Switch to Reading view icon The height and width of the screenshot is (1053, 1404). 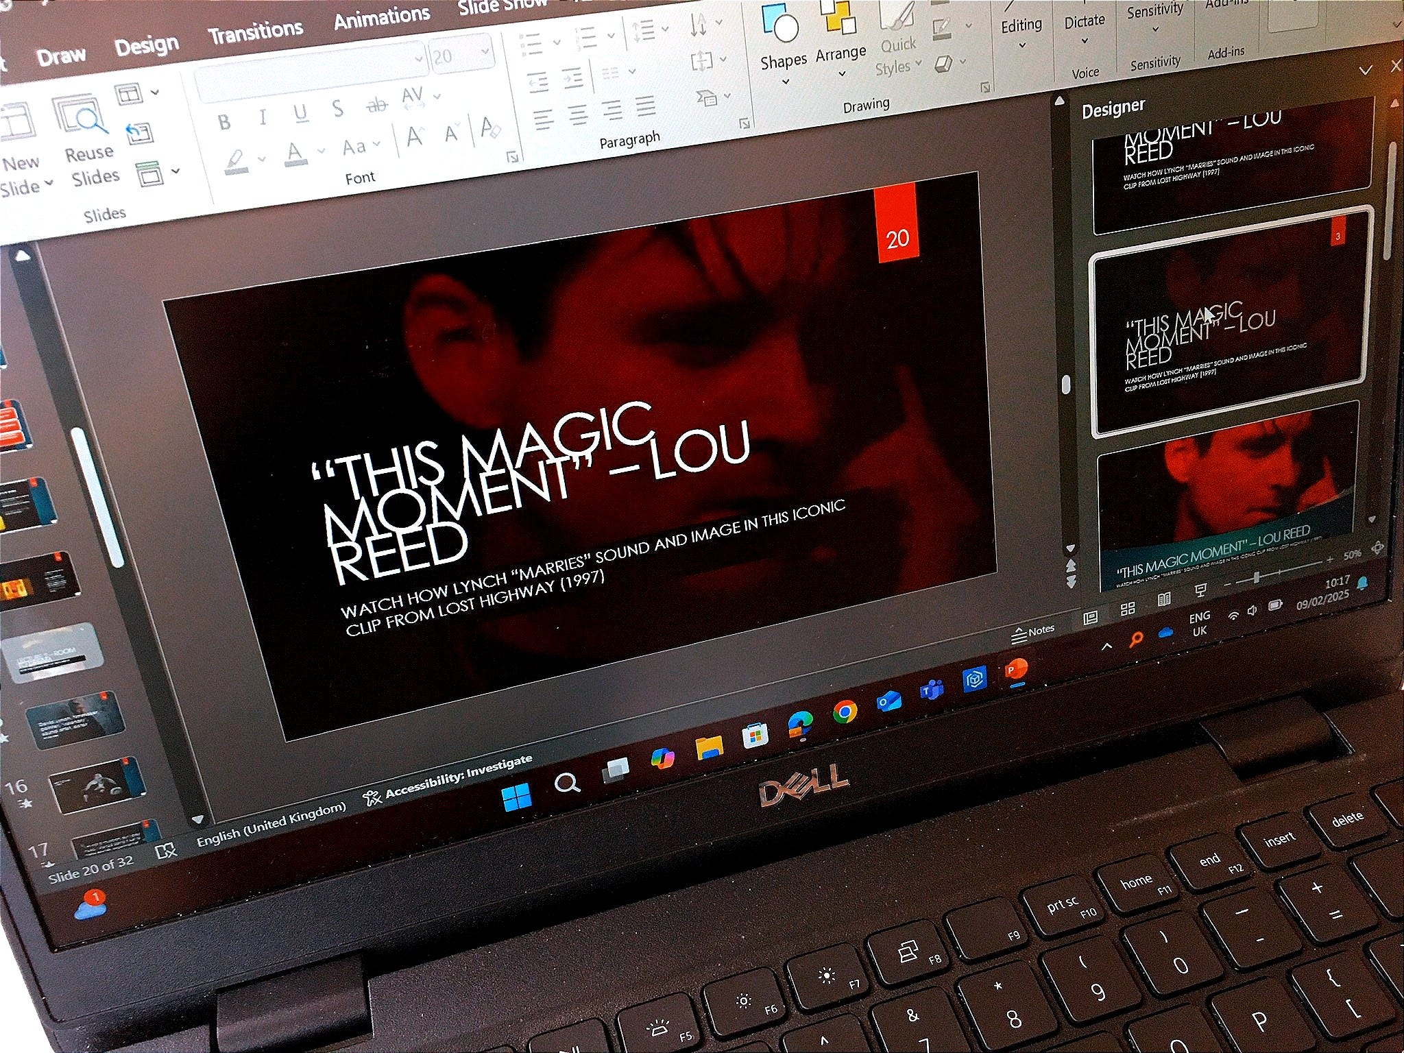point(1163,601)
